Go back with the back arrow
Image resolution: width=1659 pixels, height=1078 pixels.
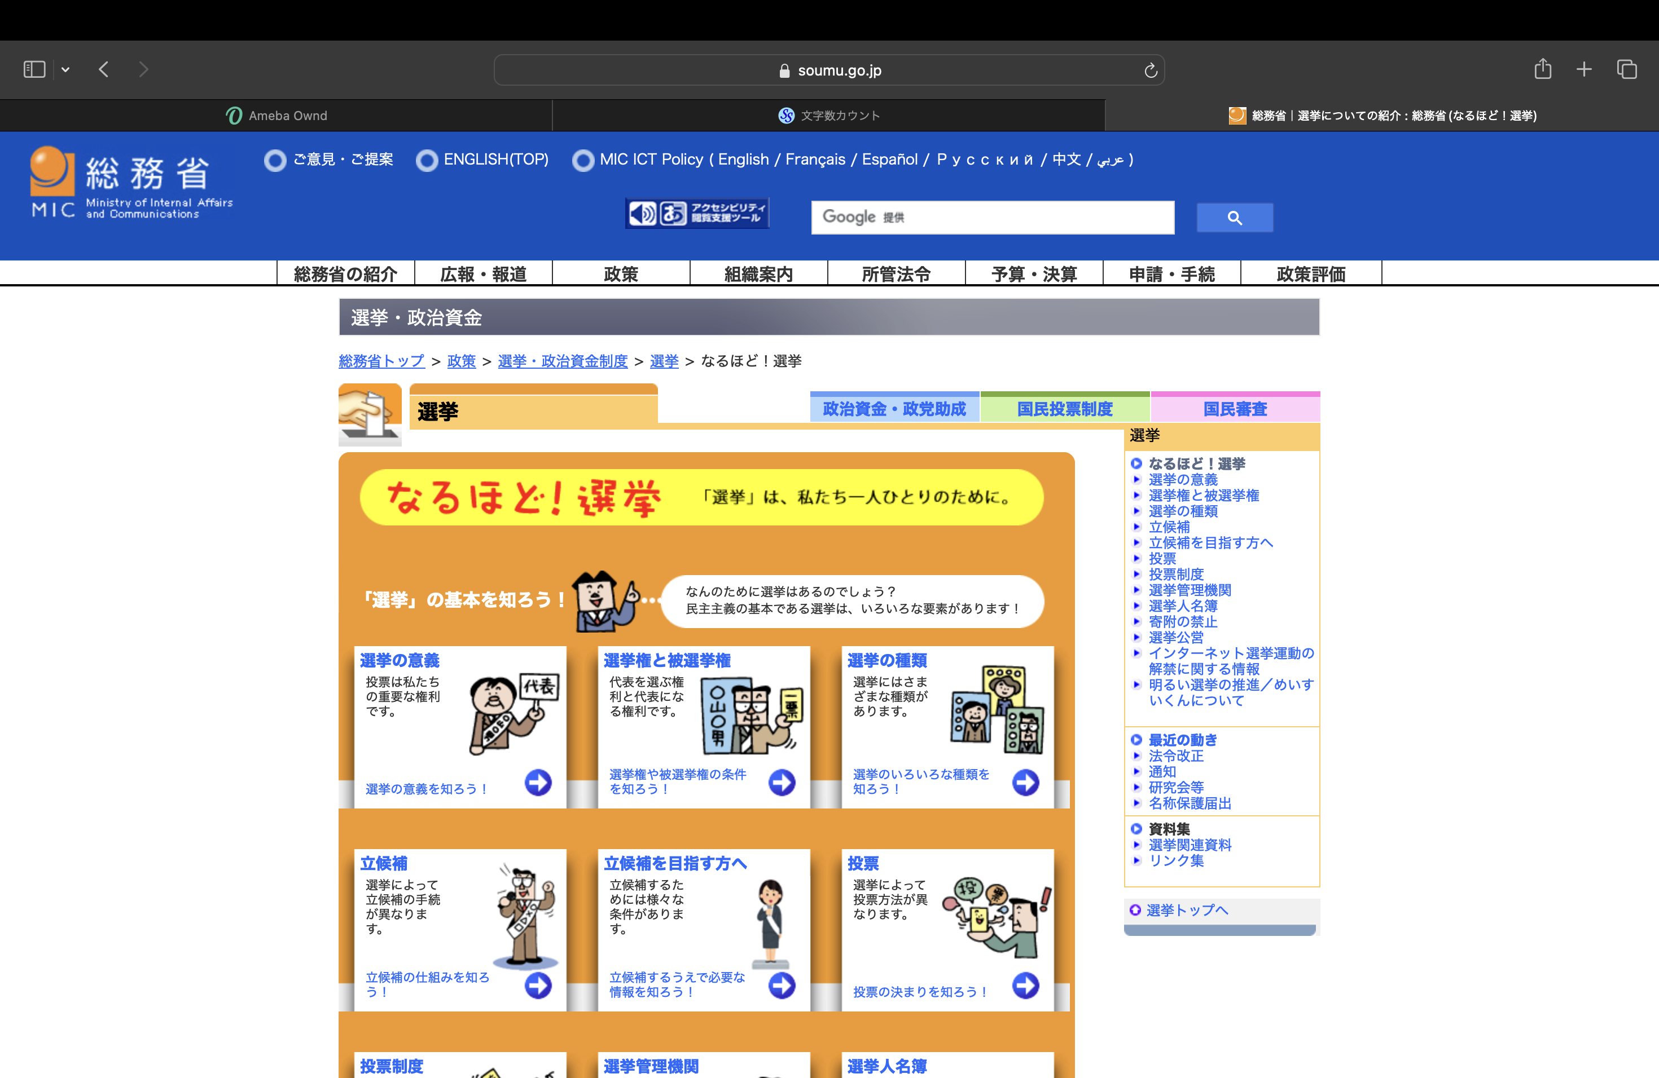click(104, 70)
